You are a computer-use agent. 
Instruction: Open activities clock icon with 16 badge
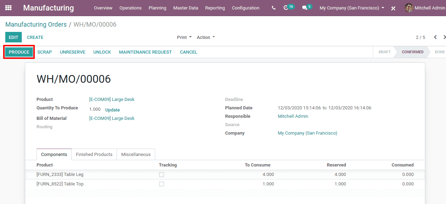pos(289,7)
